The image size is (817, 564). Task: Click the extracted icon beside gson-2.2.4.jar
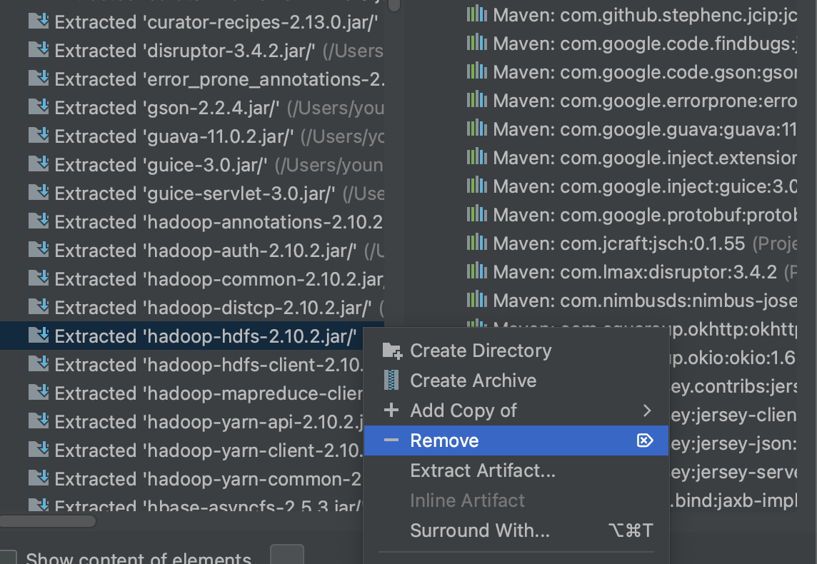(38, 108)
